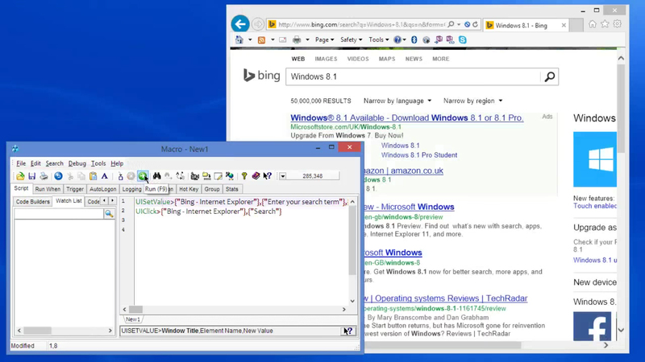Select the IMAGES tab on Bing
Screen dimensions: 645x362
[326, 59]
